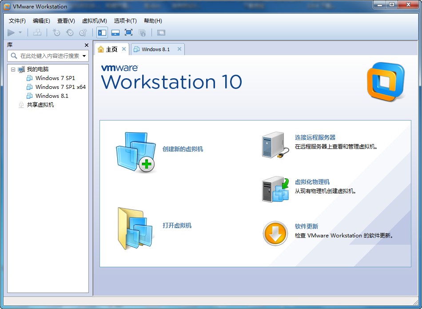This screenshot has height=309, width=422.
Task: Open the search filter dropdown in the library
Action: pos(84,56)
